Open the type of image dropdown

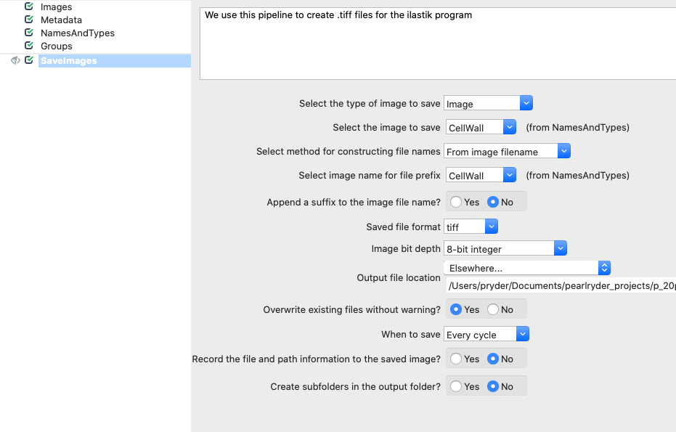pos(526,102)
